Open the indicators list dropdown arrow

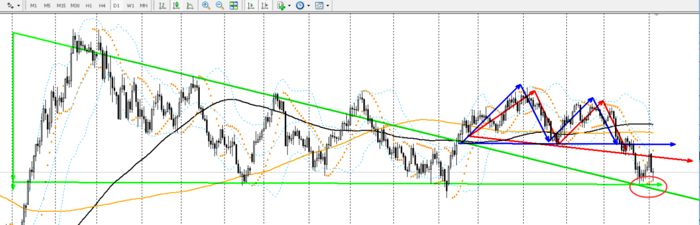(x=290, y=6)
